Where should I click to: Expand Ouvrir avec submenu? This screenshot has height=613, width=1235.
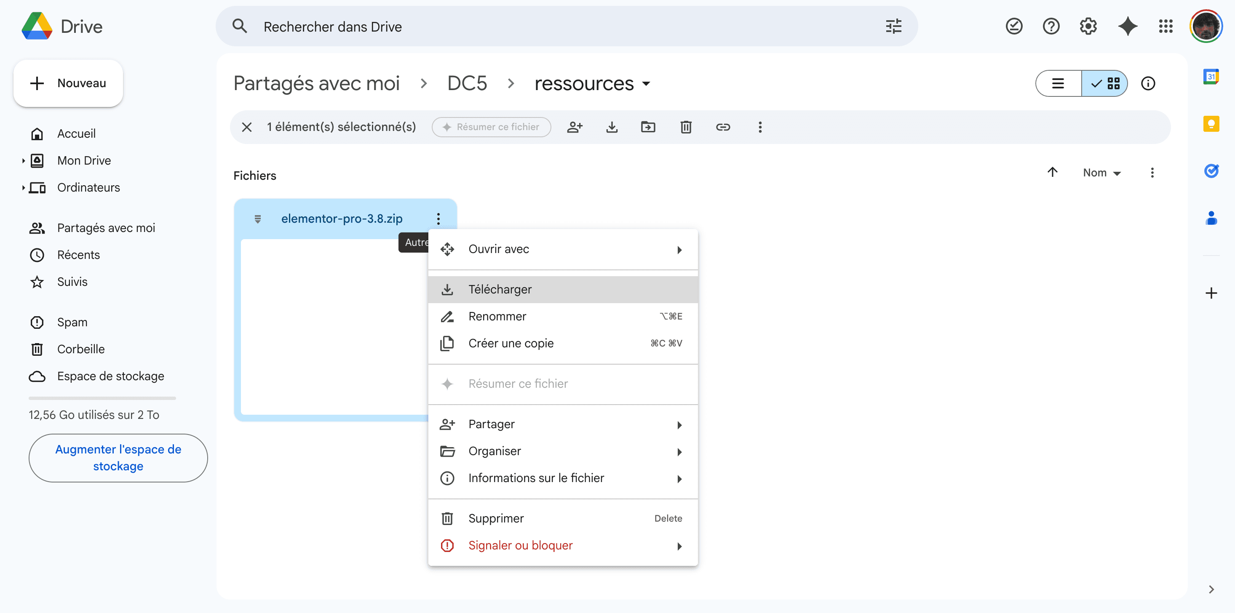[x=563, y=249]
